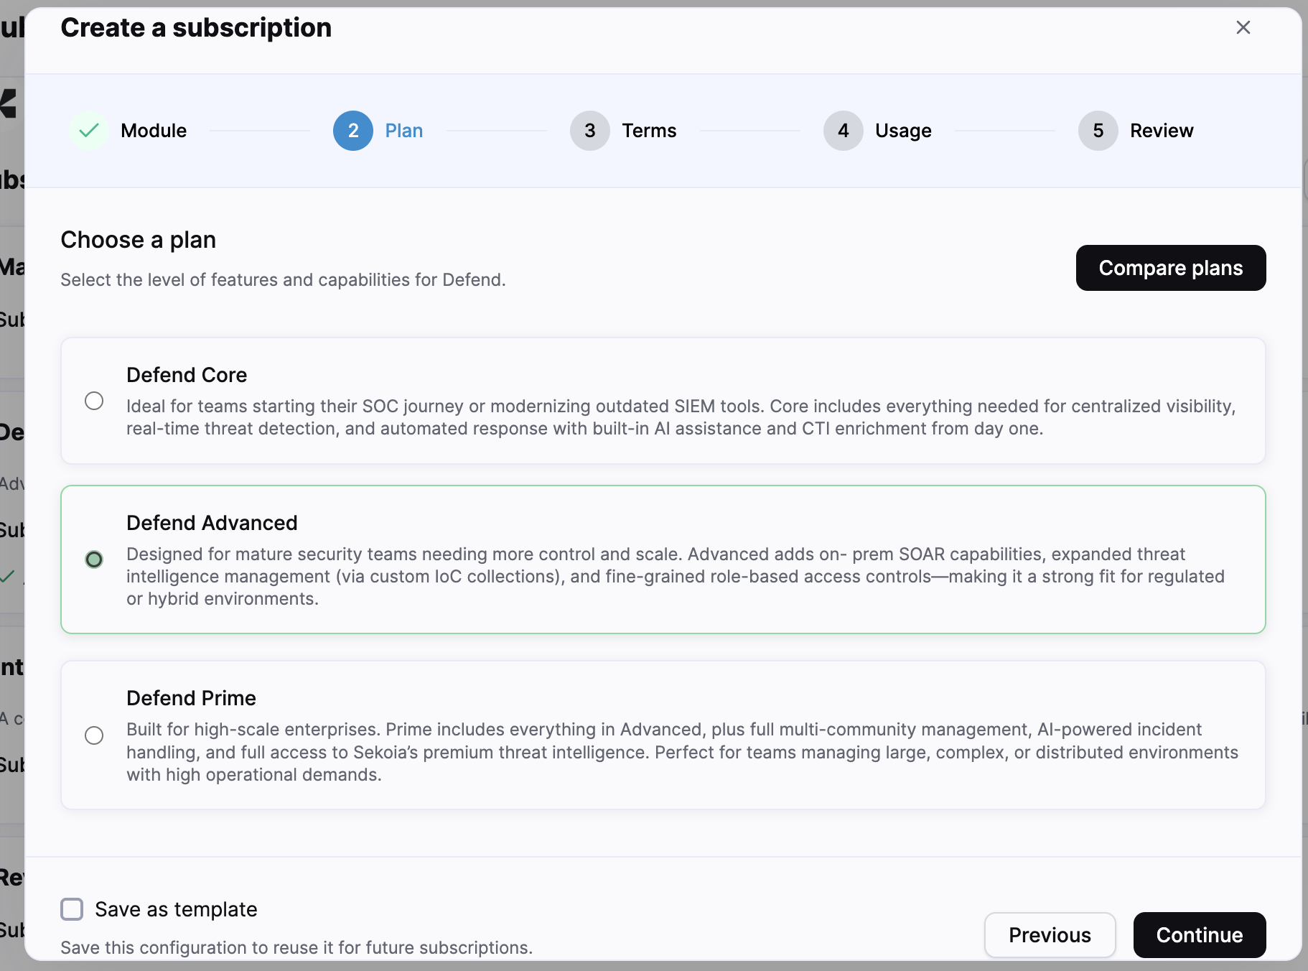The image size is (1308, 971).
Task: Close the Create a subscription dialog
Action: pyautogui.click(x=1243, y=27)
